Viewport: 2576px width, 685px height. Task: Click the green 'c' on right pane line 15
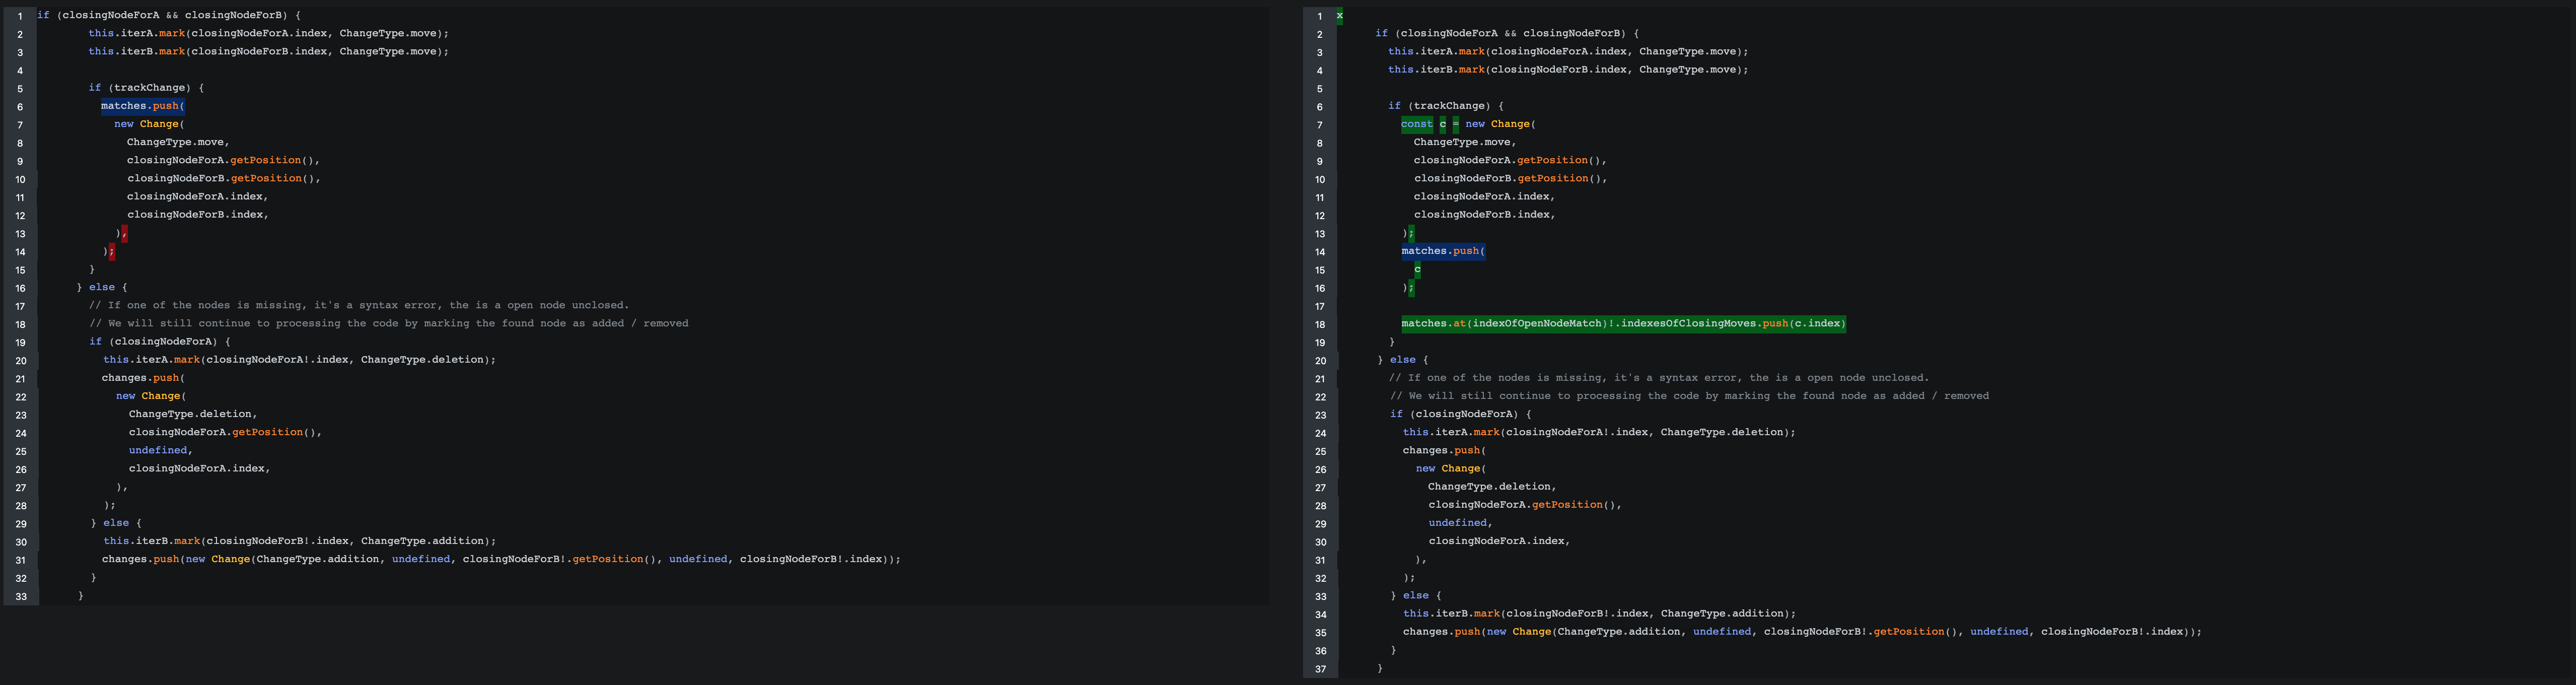[x=1417, y=269]
